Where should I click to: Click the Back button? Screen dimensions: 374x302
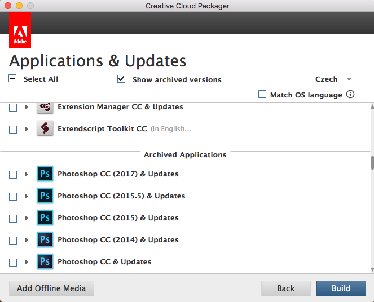pos(286,288)
